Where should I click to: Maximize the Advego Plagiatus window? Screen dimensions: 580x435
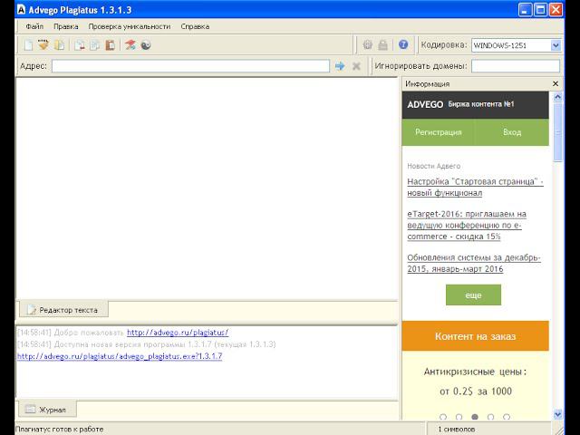(x=540, y=10)
